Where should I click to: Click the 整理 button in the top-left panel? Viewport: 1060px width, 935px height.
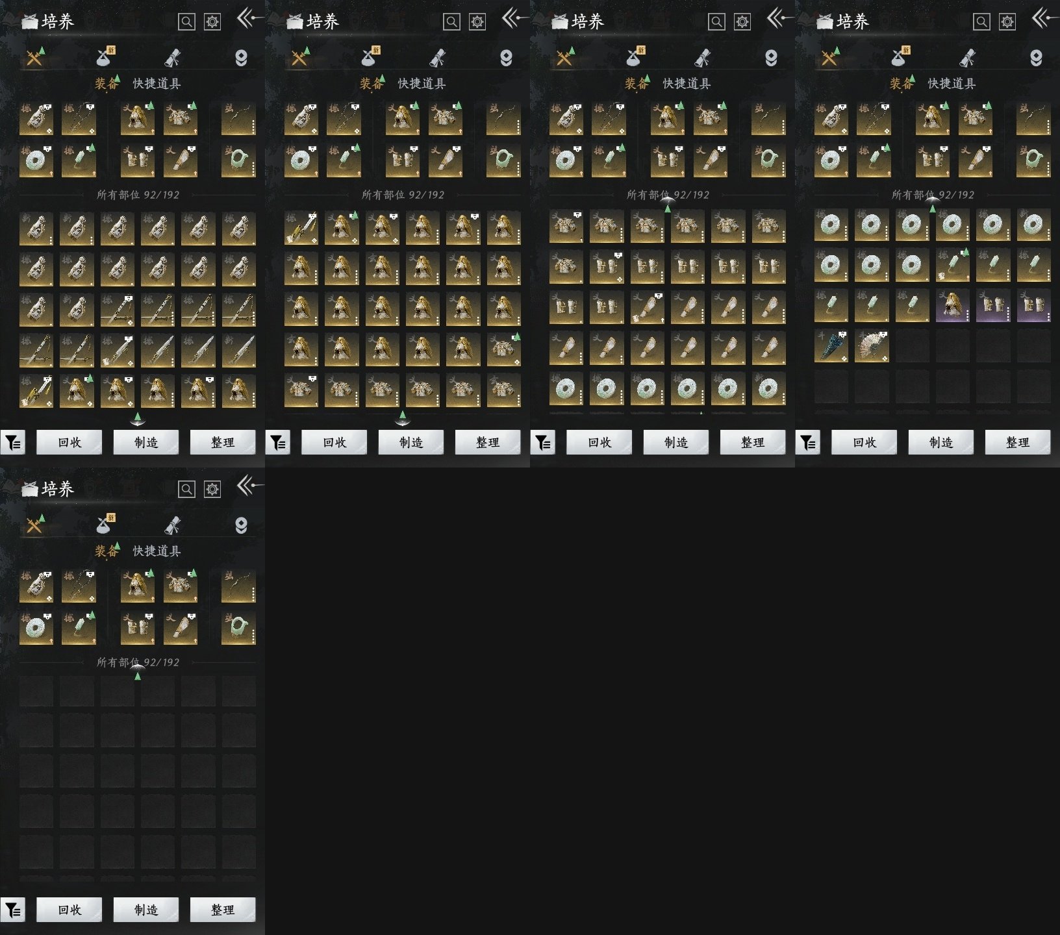pos(223,442)
